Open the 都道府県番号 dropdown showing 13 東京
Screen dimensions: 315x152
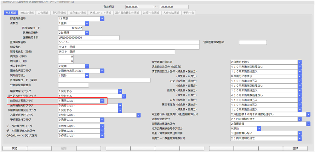tap(102, 19)
